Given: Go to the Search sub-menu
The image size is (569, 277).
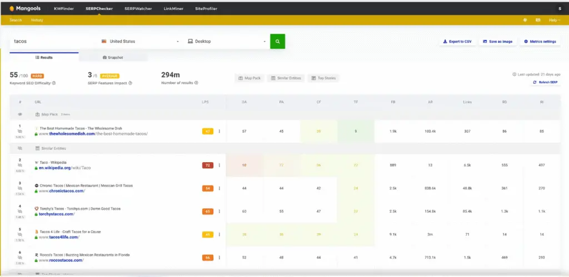Looking at the screenshot, I should click(16, 21).
